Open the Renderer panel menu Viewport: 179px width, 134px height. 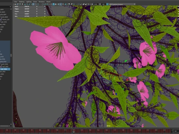[42, 2]
